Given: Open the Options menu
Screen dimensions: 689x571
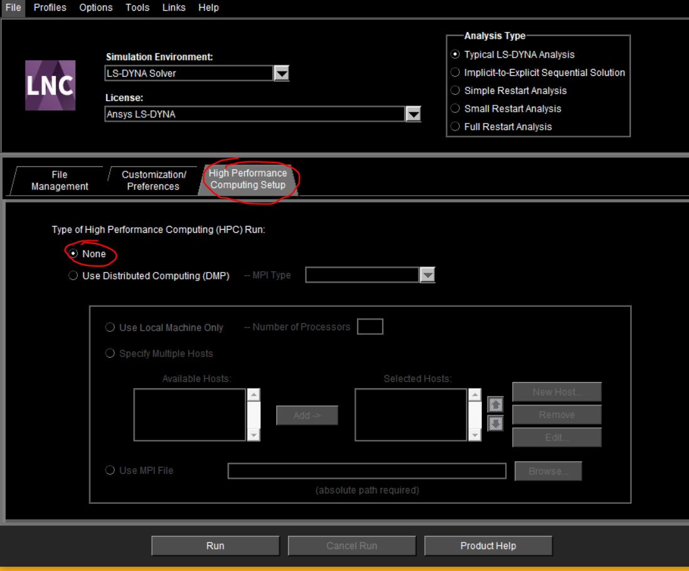Looking at the screenshot, I should pyautogui.click(x=96, y=8).
